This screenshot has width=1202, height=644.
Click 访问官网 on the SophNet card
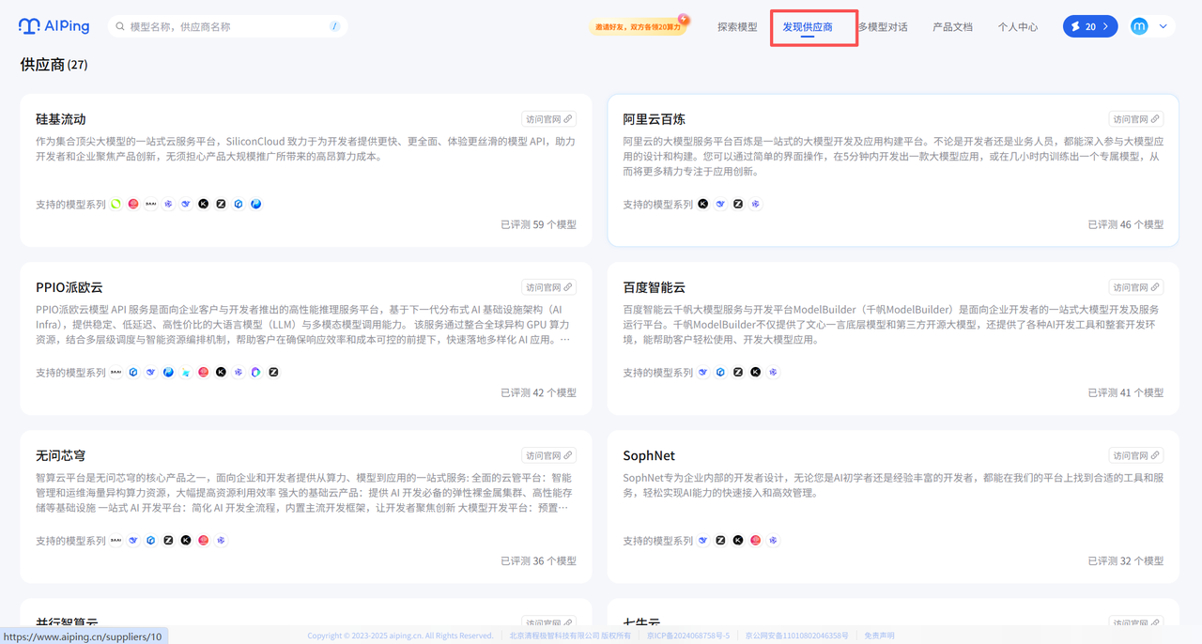[x=1136, y=455]
